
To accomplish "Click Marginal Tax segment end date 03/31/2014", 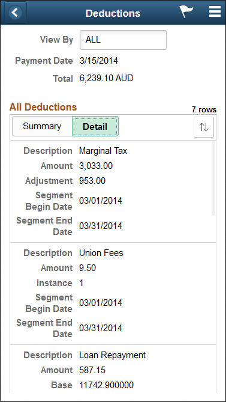I will pos(101,226).
